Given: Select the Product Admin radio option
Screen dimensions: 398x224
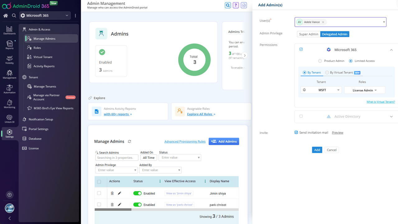Looking at the screenshot, I should click(320, 61).
